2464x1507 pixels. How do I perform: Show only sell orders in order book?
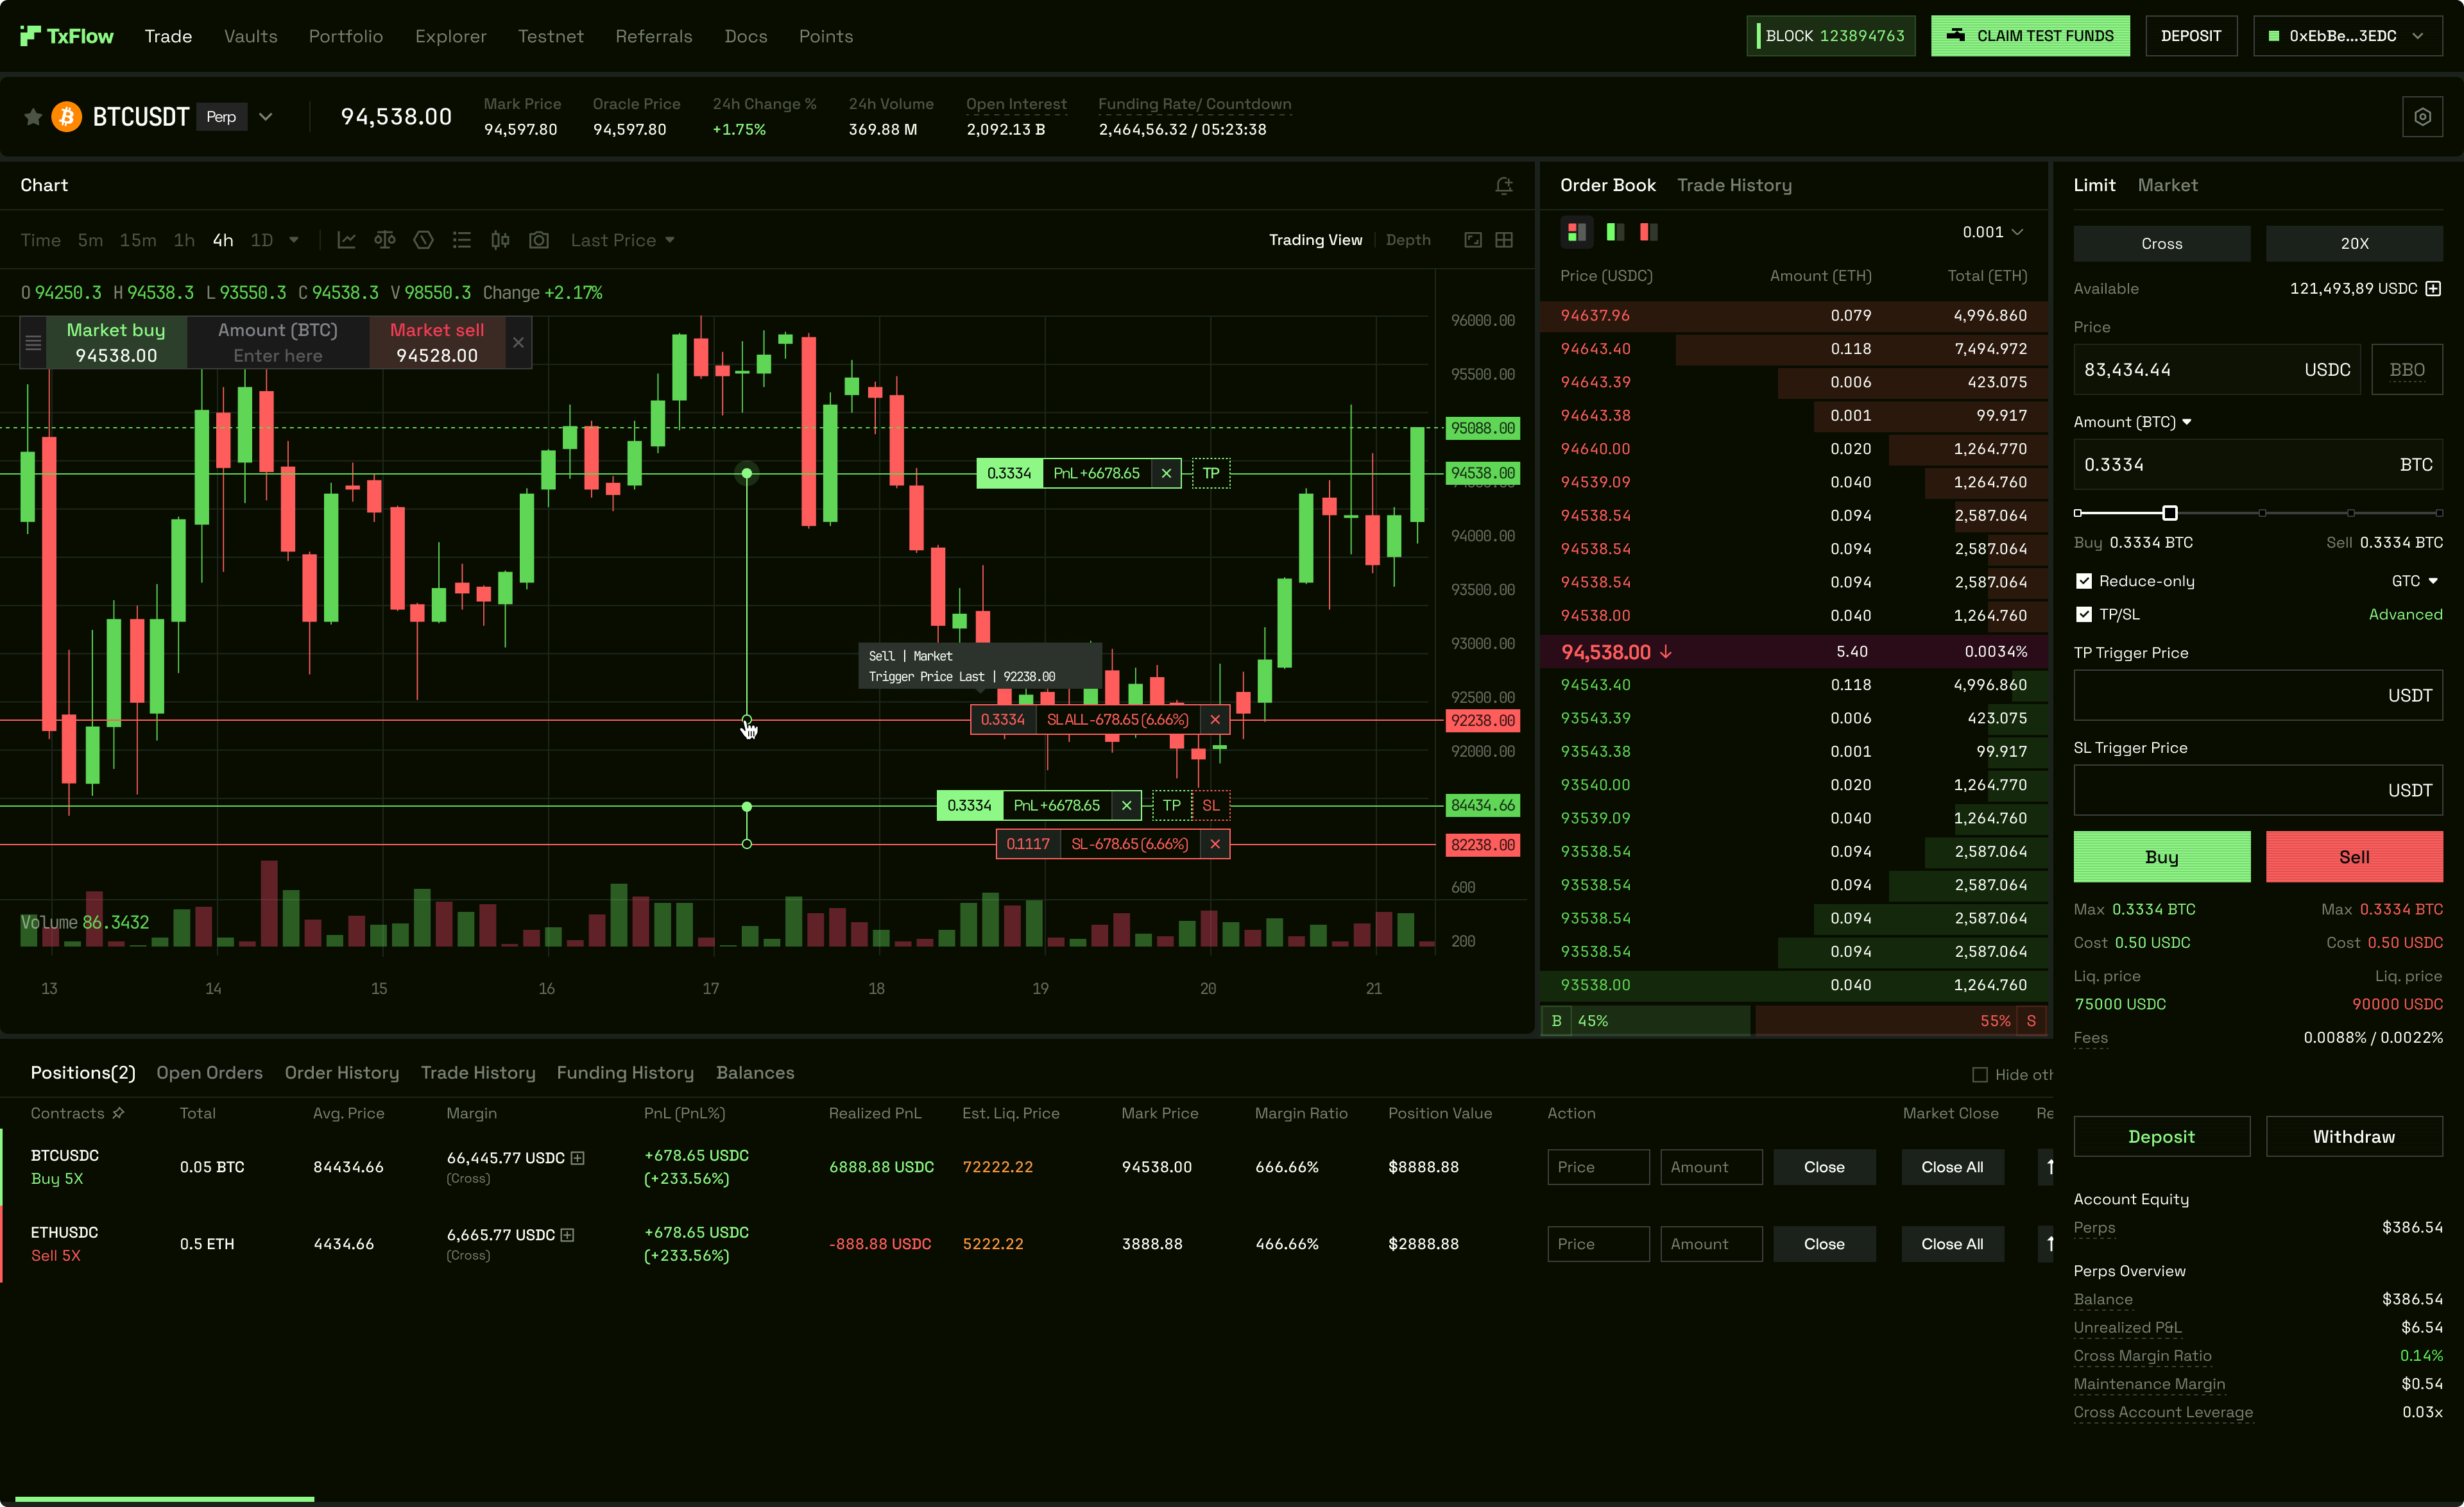click(x=1648, y=232)
